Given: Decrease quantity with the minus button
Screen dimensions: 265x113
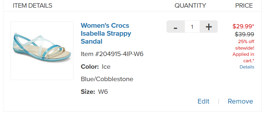Looking at the screenshot, I should [176, 27].
